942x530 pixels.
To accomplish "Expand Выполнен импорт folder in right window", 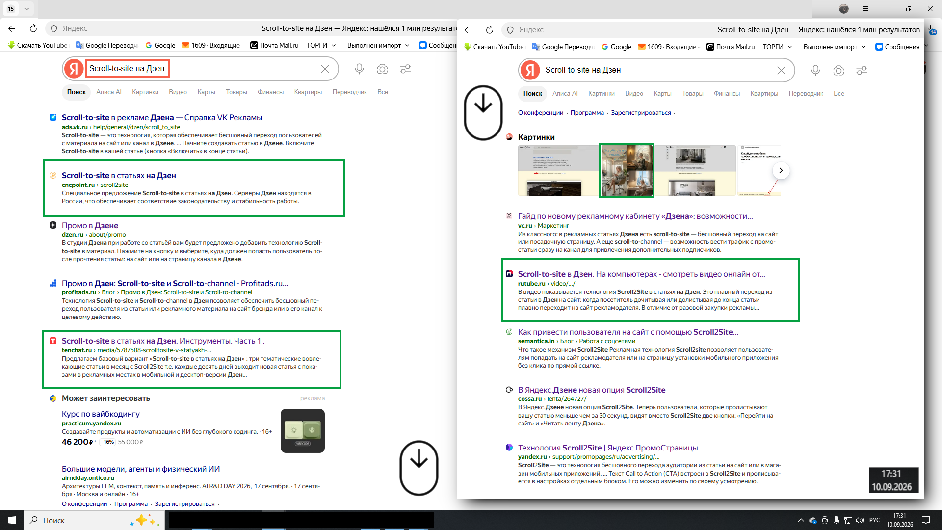I will point(834,47).
